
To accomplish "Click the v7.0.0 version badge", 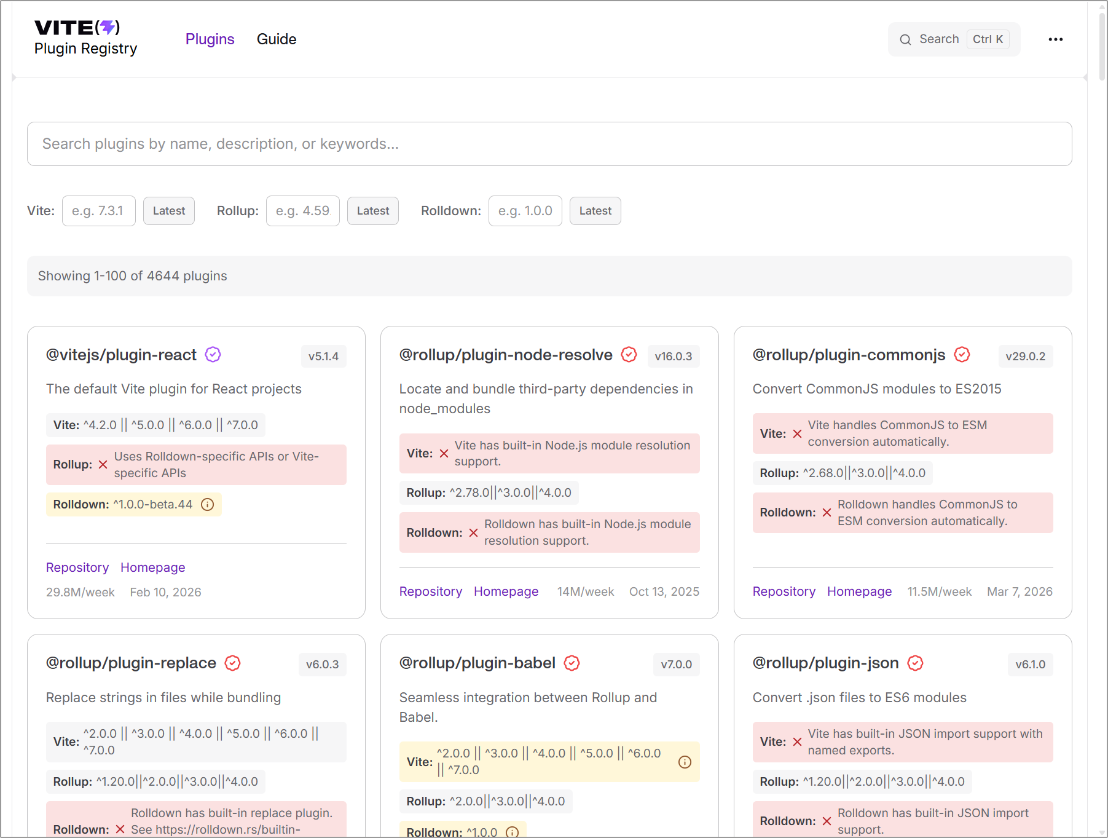I will point(677,665).
